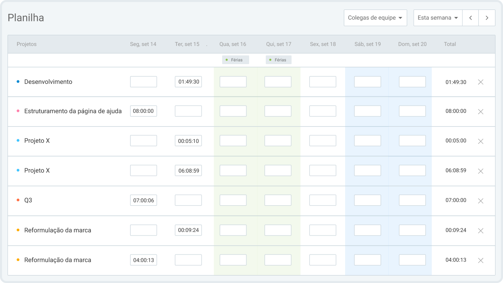Remove the Desenvolvimento row with X icon
The height and width of the screenshot is (283, 503).
click(480, 82)
